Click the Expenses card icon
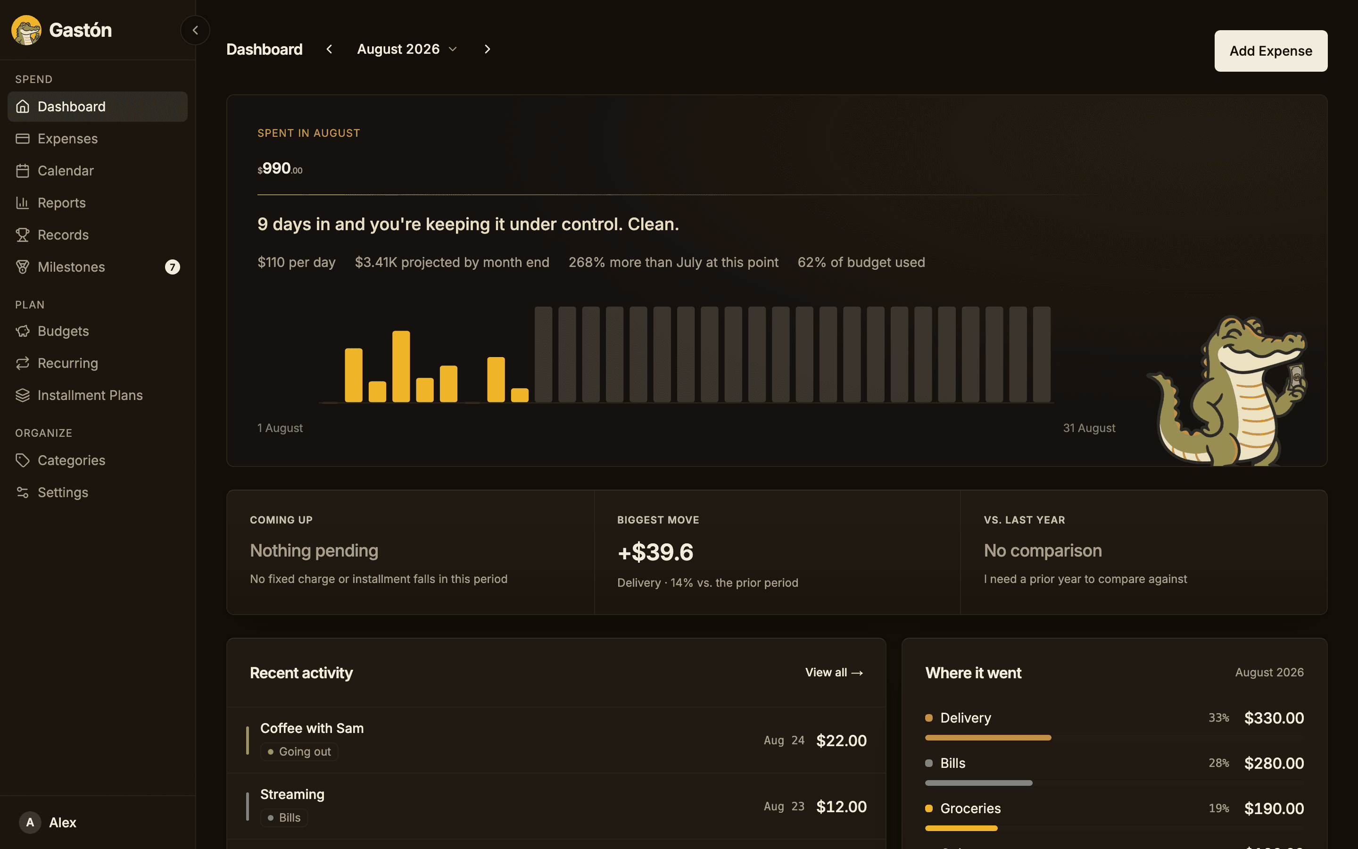1358x849 pixels. coord(23,139)
